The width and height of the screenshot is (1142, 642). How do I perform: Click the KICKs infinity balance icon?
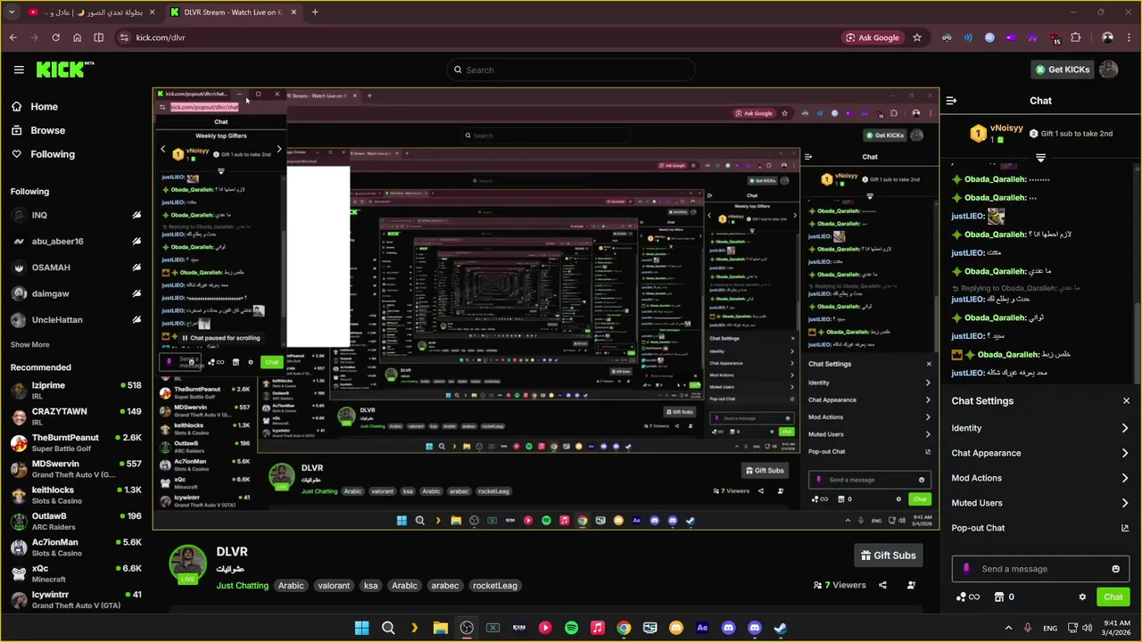(968, 597)
